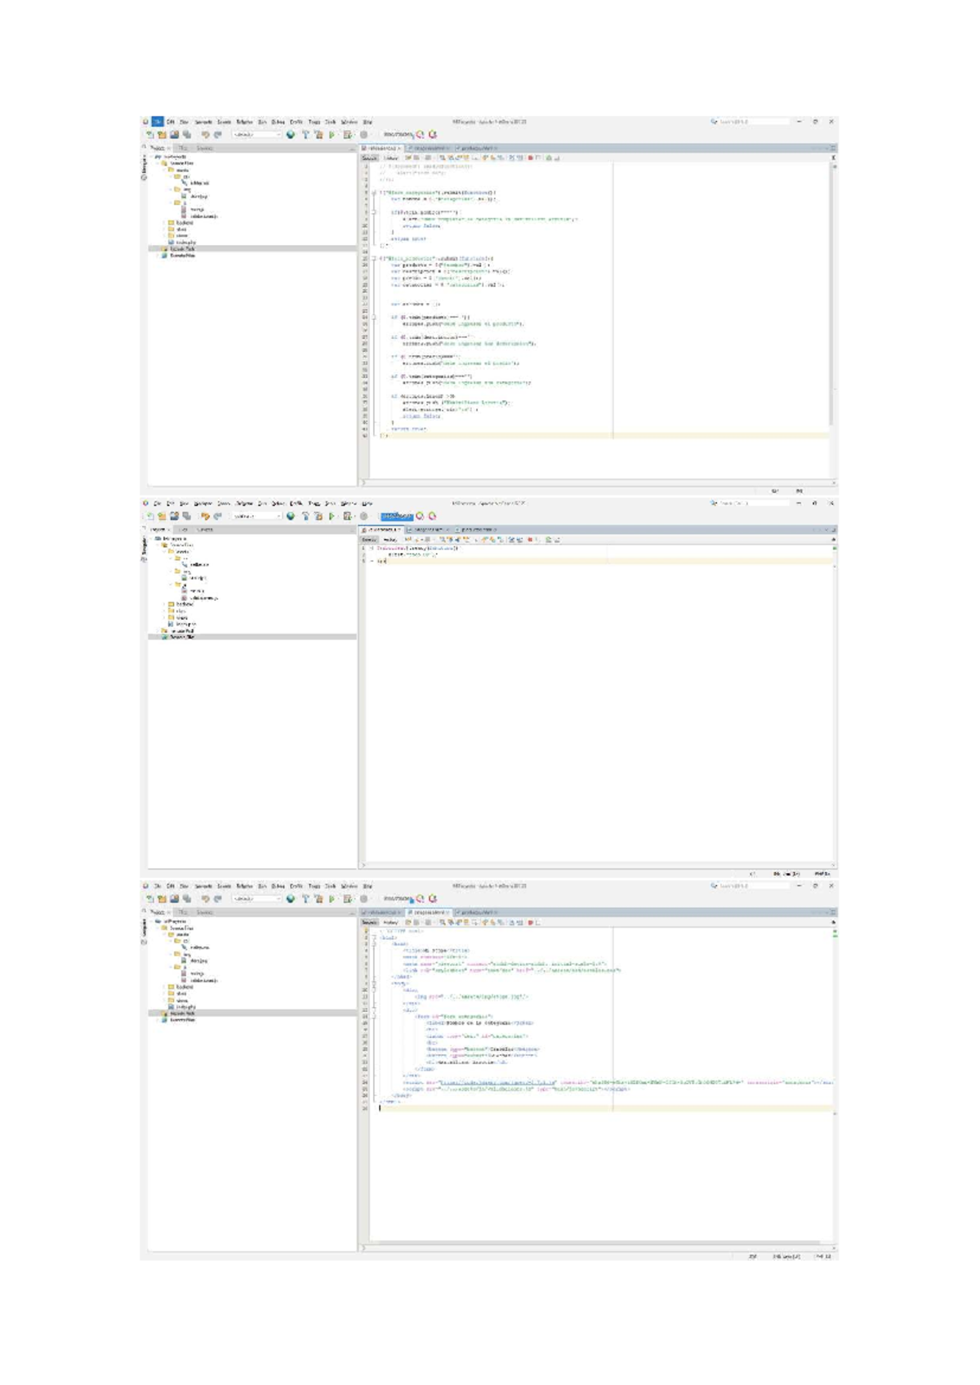The width and height of the screenshot is (980, 1385).
Task: Select Include Path in top screenshot project tree
Action: point(181,248)
